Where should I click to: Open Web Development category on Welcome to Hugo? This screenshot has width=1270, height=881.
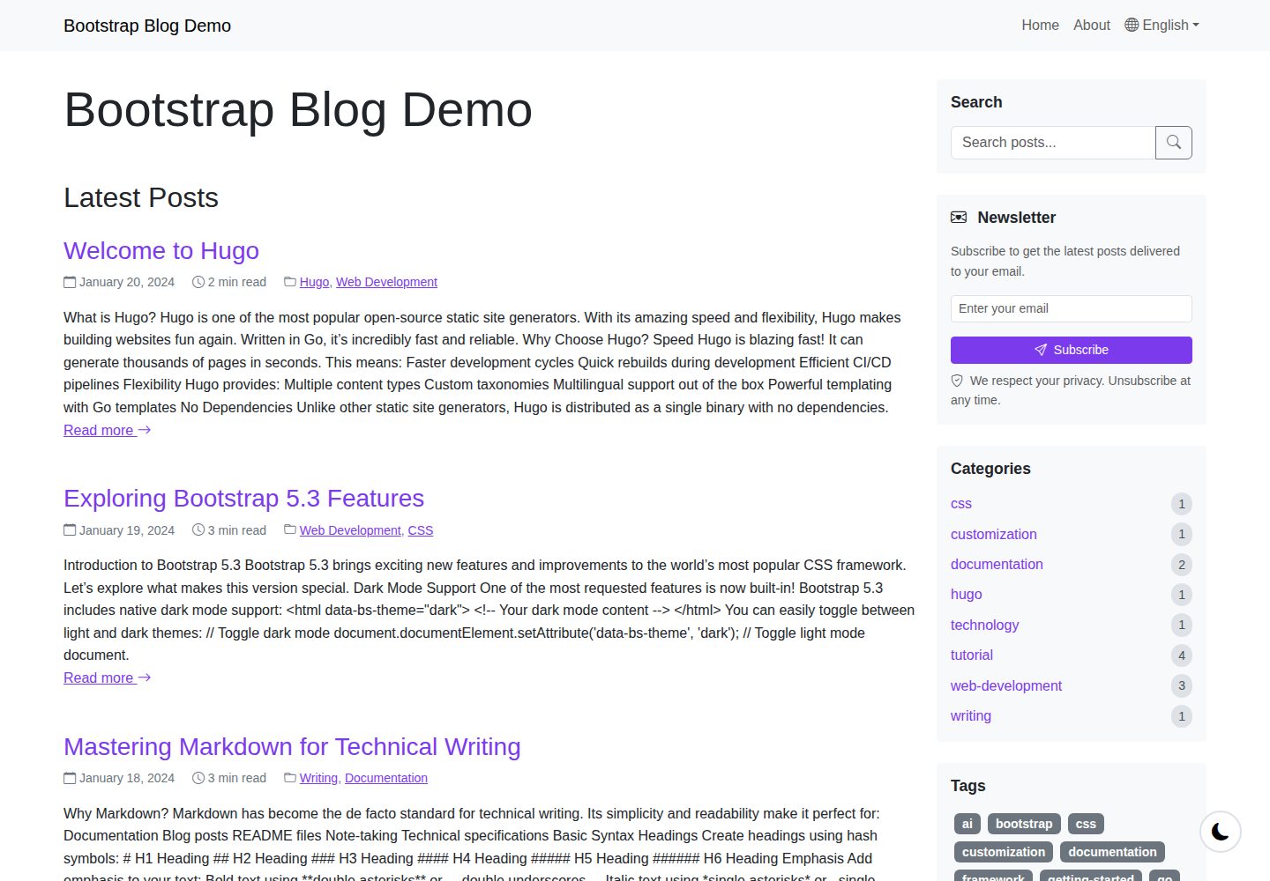386,282
